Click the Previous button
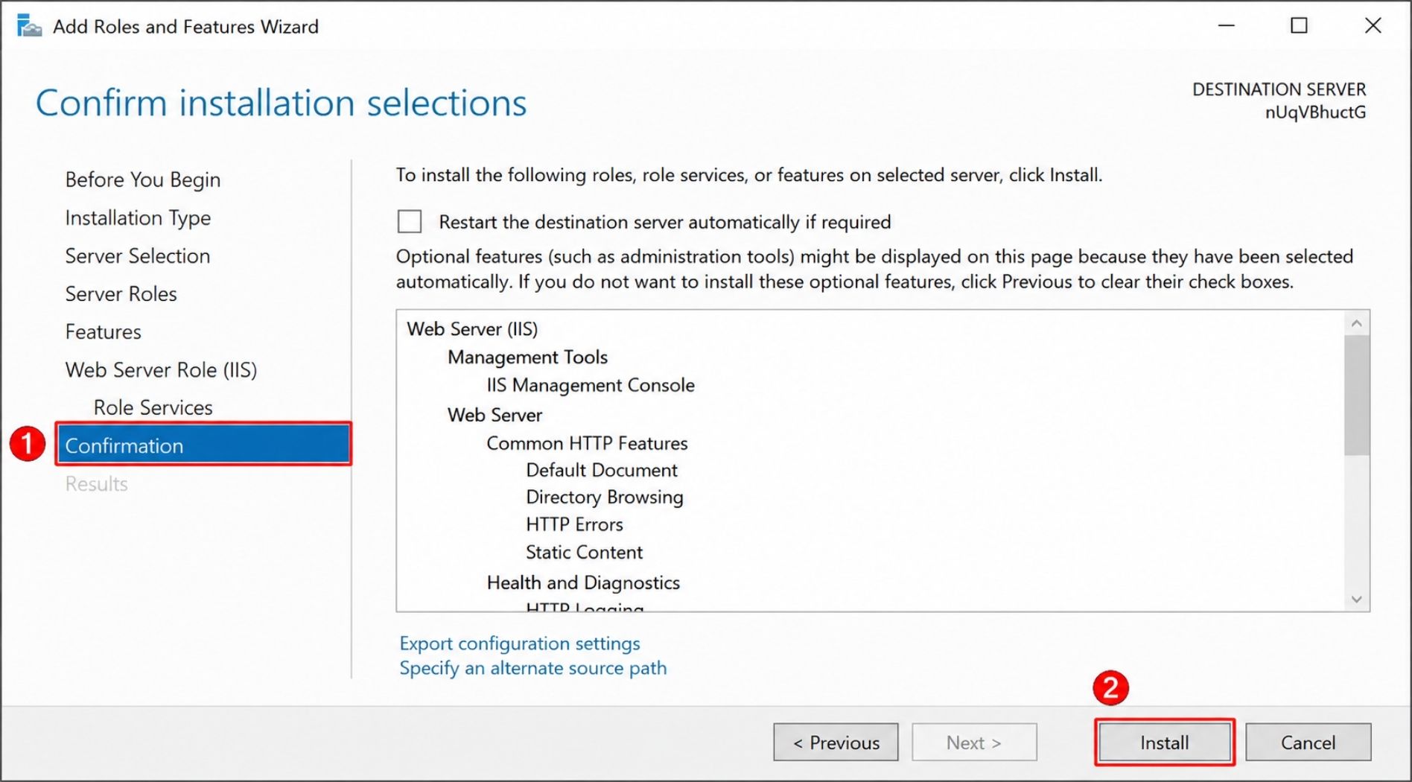1412x782 pixels. pos(836,742)
